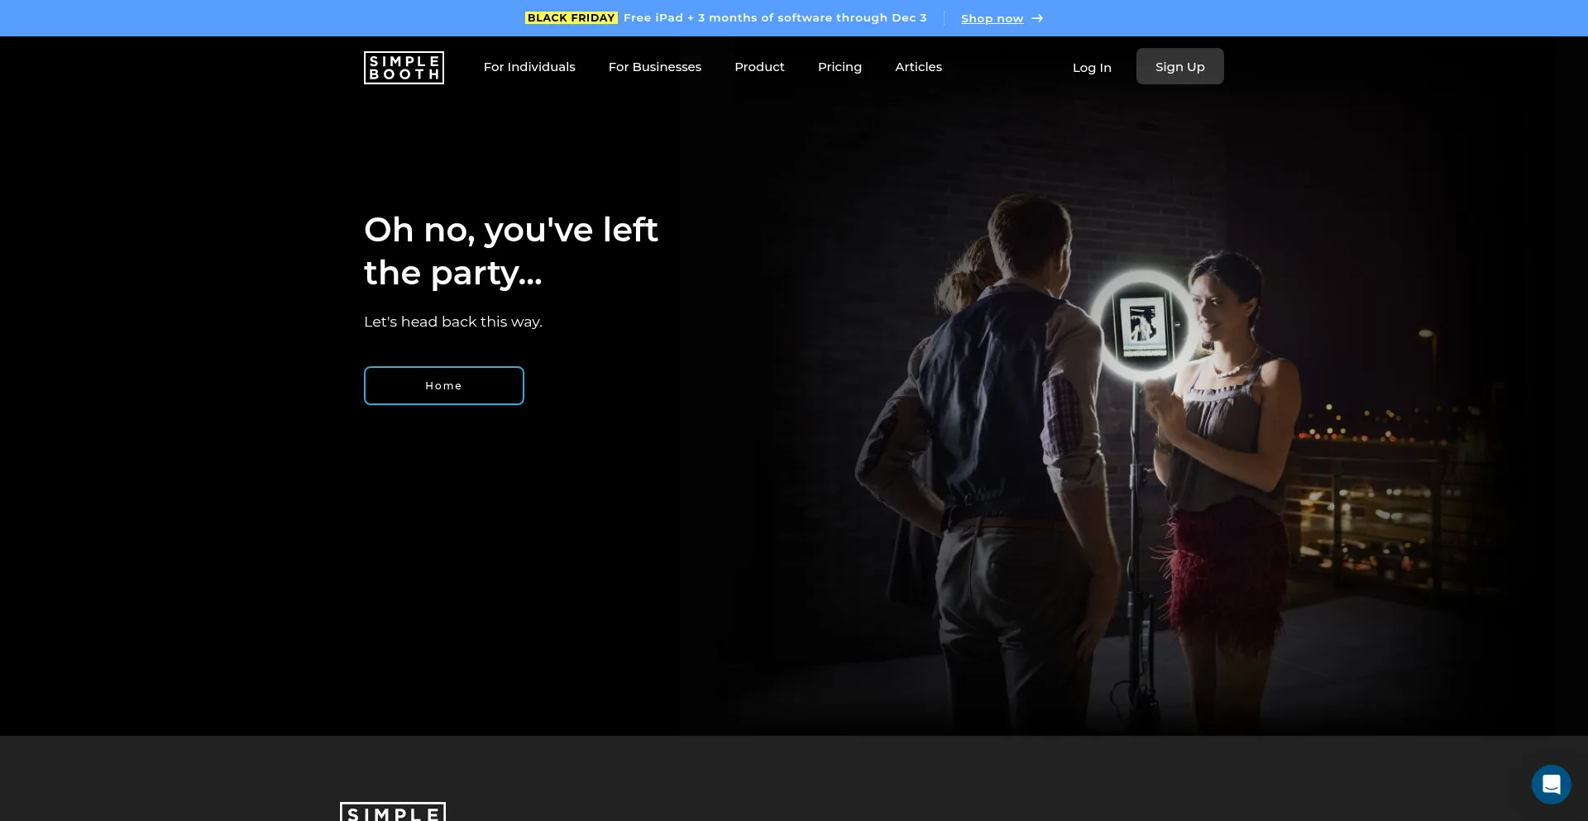Open the For Individuals menu
This screenshot has width=1588, height=821.
(529, 67)
